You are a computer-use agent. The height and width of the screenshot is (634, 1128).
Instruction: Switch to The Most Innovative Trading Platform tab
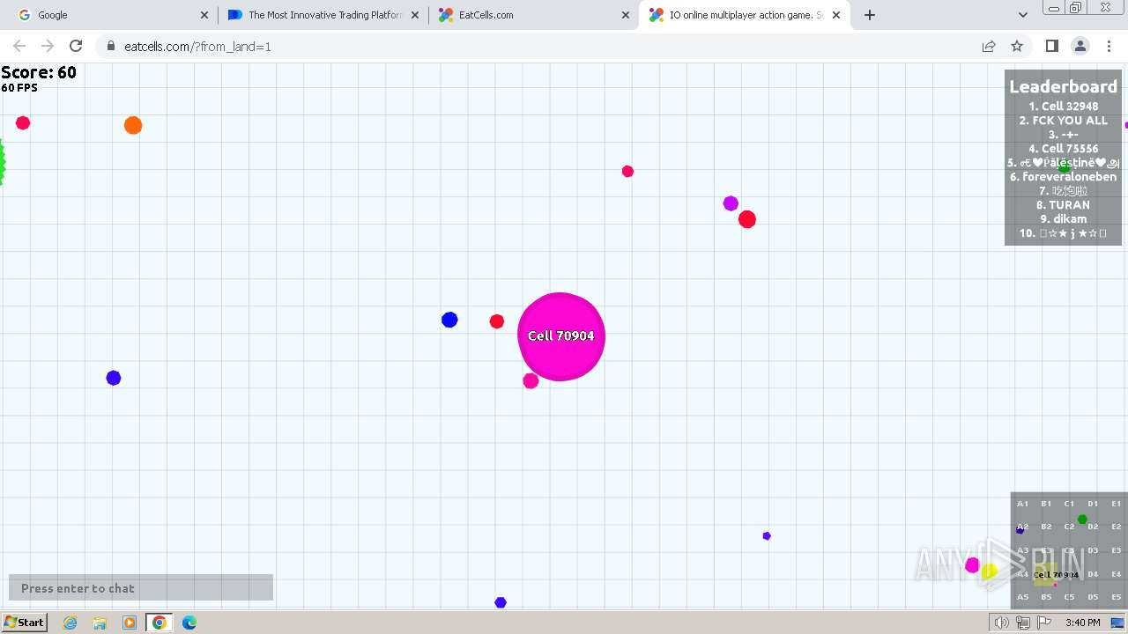pyautogui.click(x=323, y=15)
